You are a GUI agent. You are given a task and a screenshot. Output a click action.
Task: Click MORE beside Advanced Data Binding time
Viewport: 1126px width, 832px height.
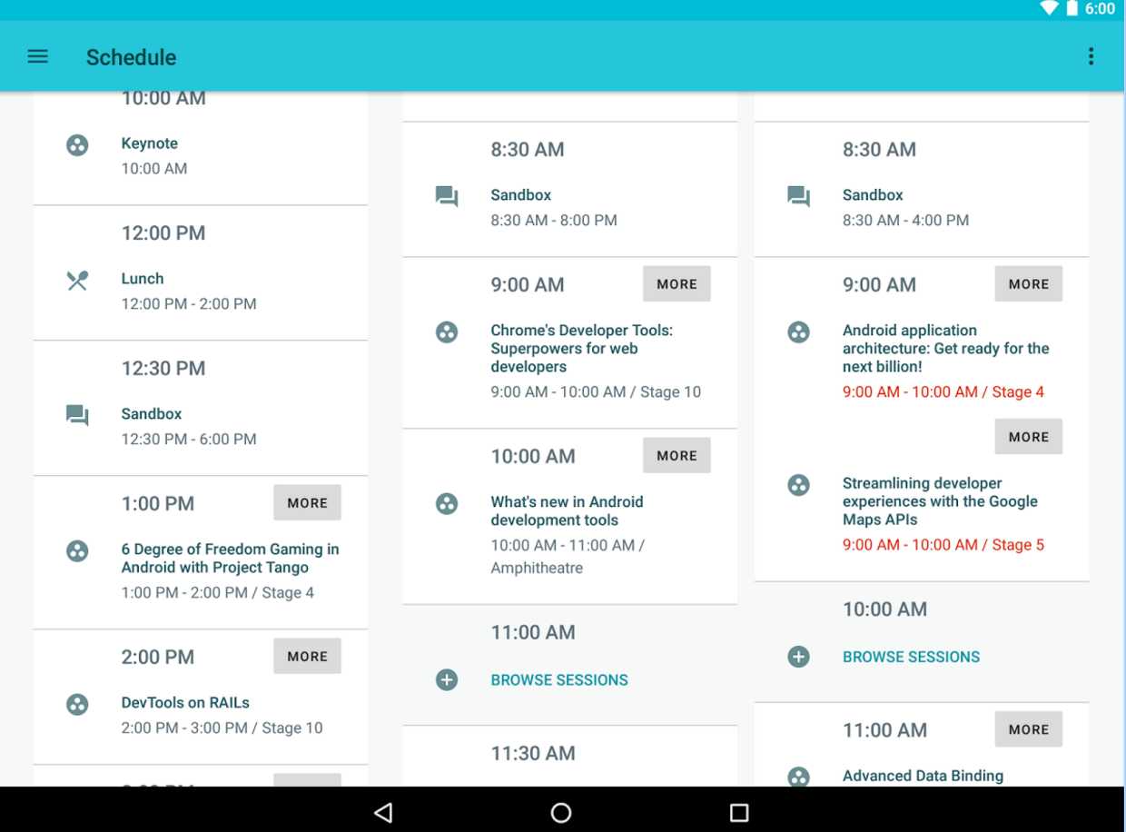[1028, 728]
